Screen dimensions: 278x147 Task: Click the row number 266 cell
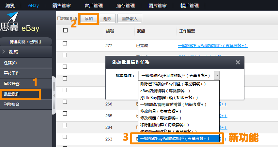click(109, 104)
